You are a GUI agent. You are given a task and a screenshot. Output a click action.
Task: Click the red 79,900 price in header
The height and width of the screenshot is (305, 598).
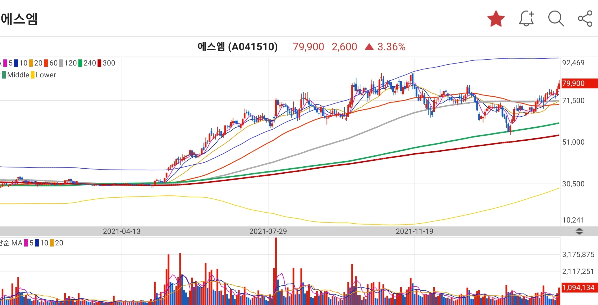pos(308,47)
